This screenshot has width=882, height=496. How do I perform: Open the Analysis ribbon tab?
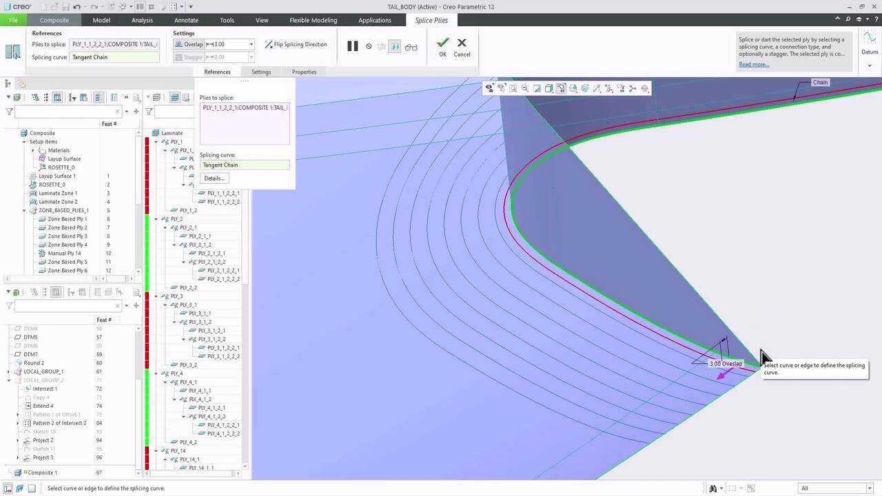(142, 20)
